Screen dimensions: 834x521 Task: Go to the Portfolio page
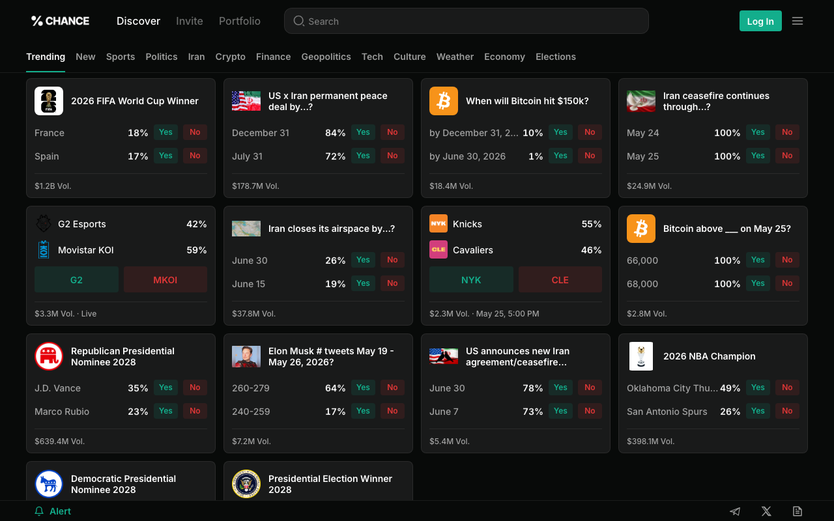click(240, 21)
